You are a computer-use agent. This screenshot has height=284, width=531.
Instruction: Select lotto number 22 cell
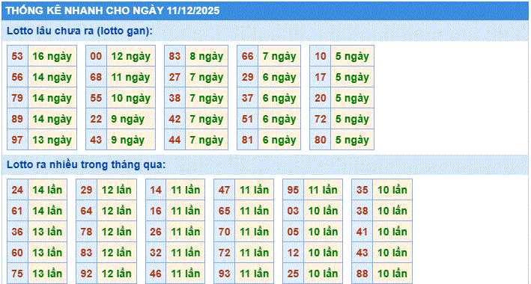[96, 119]
